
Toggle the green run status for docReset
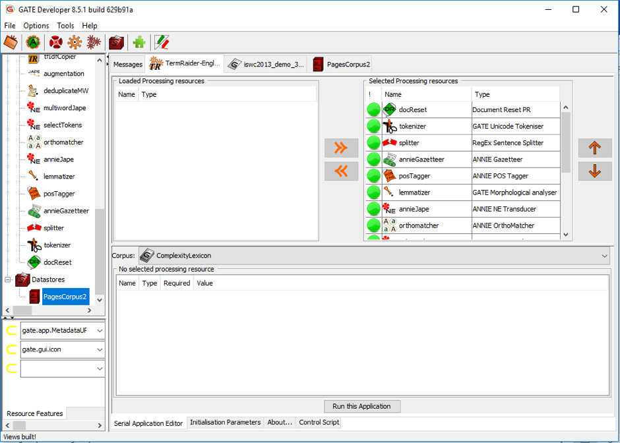[373, 109]
